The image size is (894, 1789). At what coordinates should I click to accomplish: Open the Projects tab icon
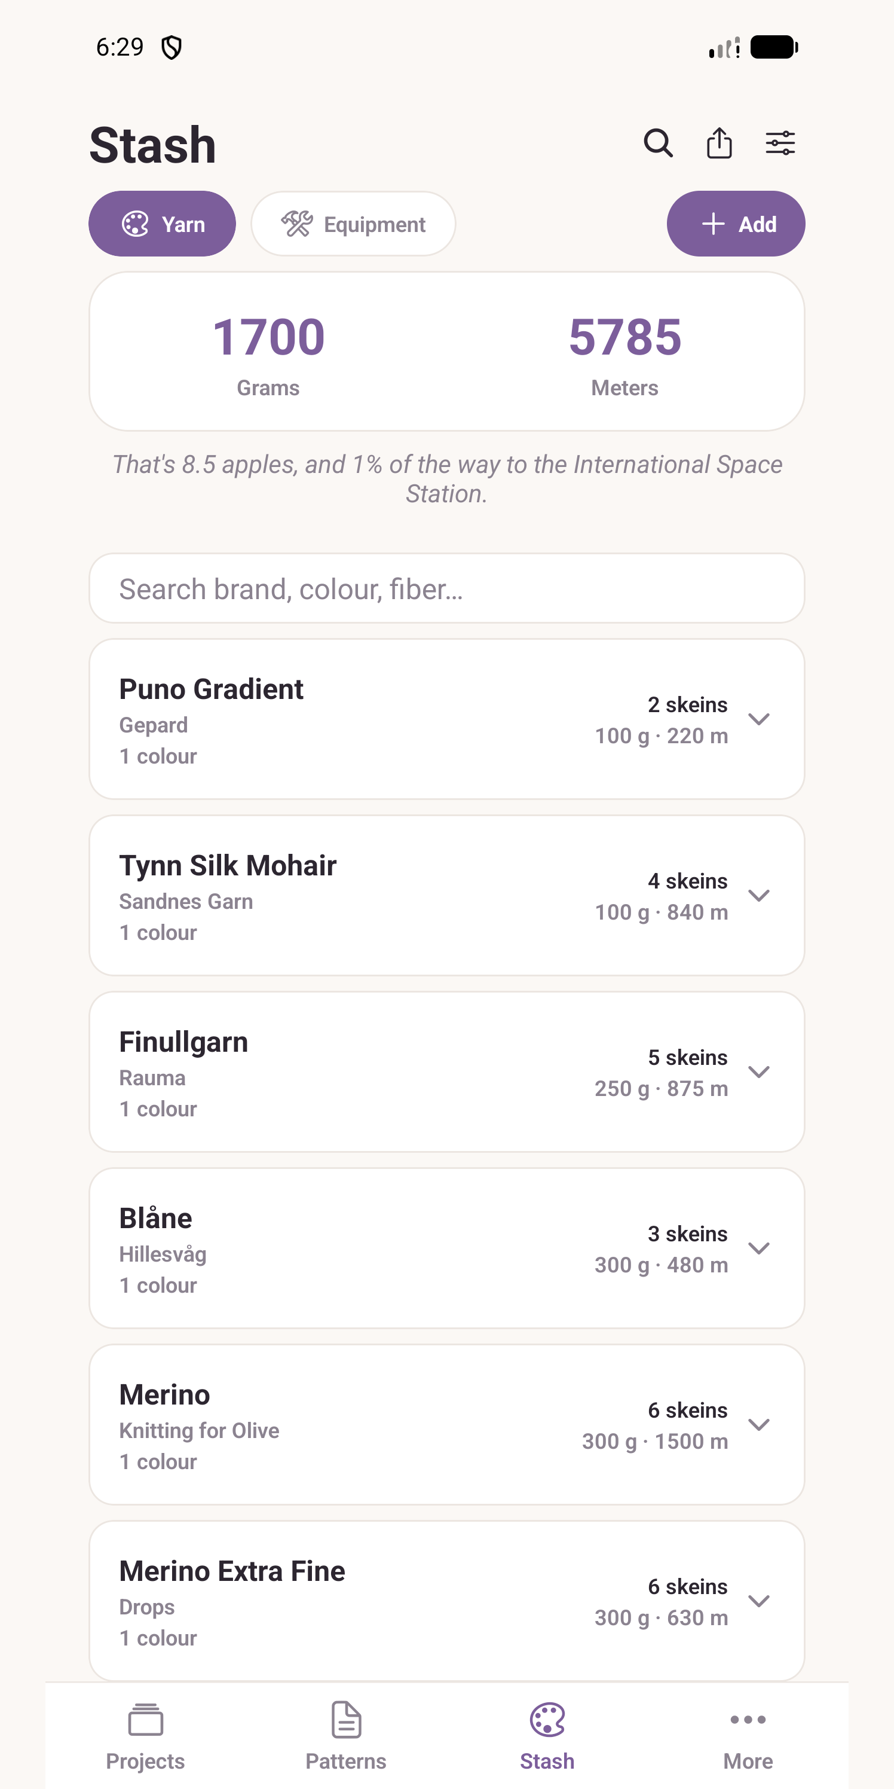coord(146,1720)
